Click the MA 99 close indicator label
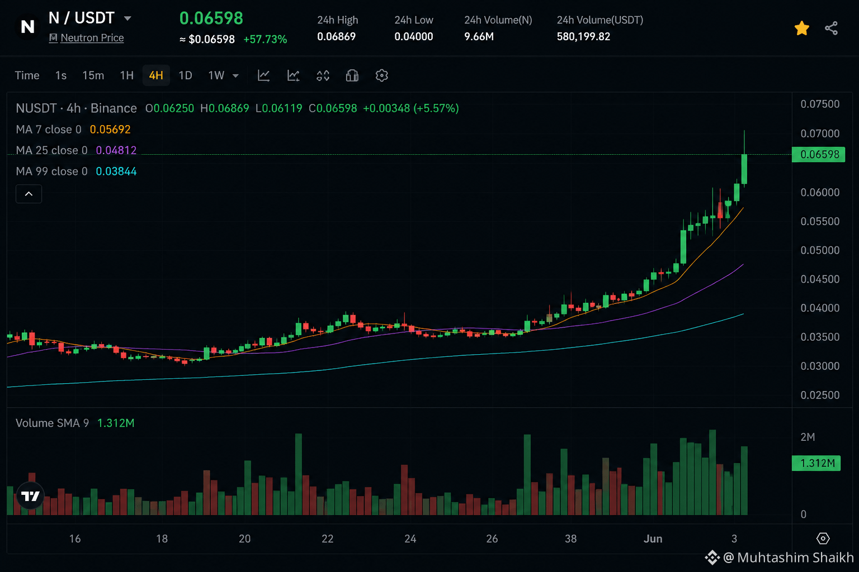Image resolution: width=859 pixels, height=572 pixels. [x=51, y=171]
